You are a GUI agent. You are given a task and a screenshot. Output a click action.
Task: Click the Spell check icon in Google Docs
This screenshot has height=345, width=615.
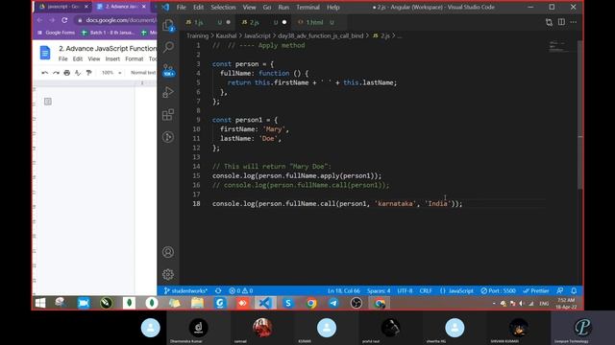(x=78, y=73)
